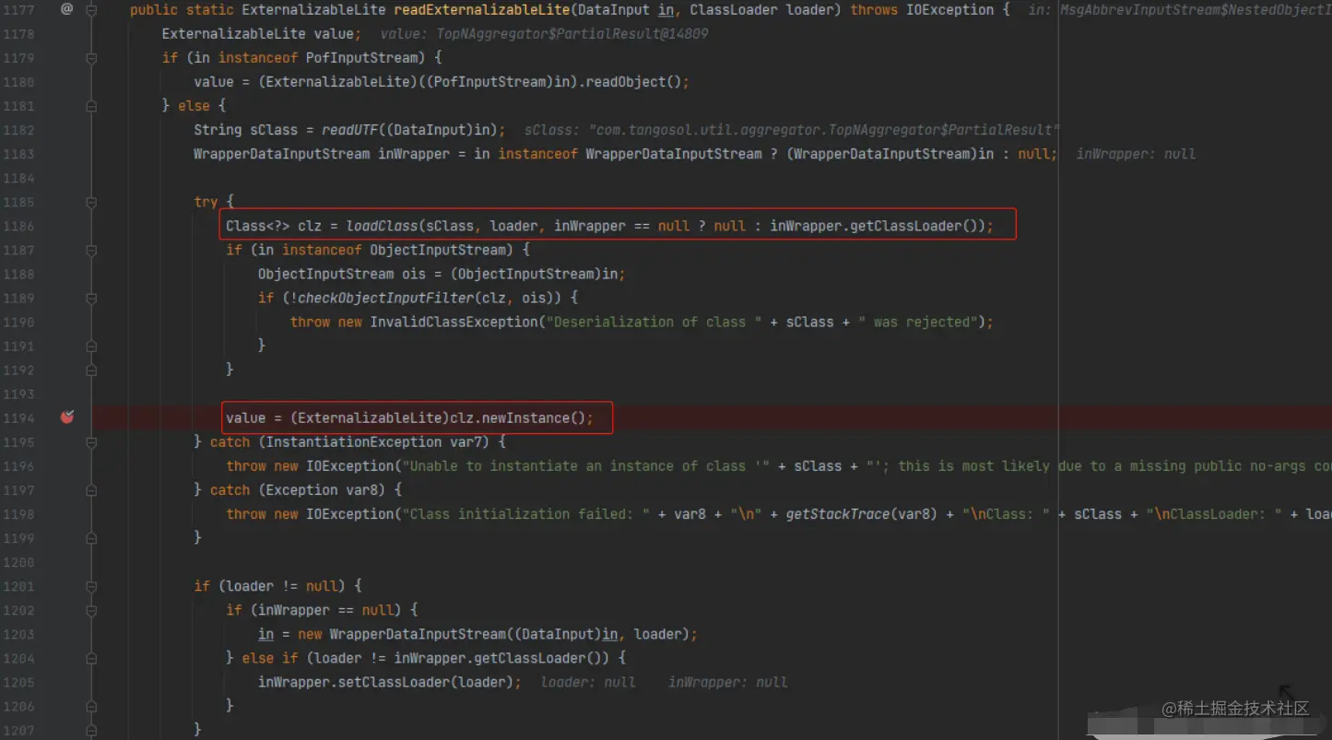Click 'ObjectInputStream ois' declaration on line 1188
1332x740 pixels.
pyautogui.click(x=342, y=274)
